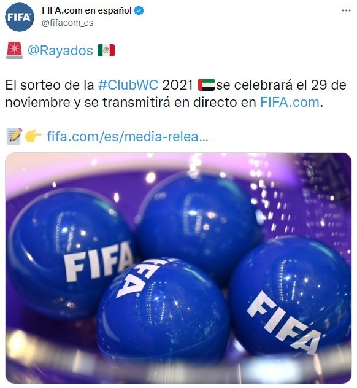Open the #ClubWC hashtag

(128, 85)
